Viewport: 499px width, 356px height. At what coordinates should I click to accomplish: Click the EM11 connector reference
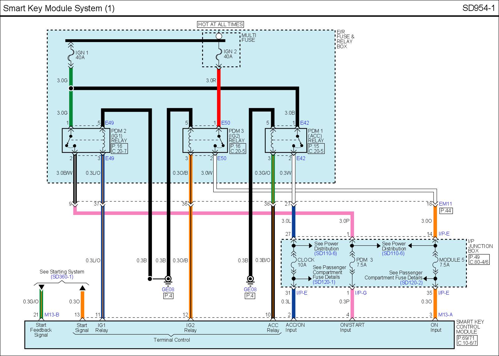[x=445, y=204]
